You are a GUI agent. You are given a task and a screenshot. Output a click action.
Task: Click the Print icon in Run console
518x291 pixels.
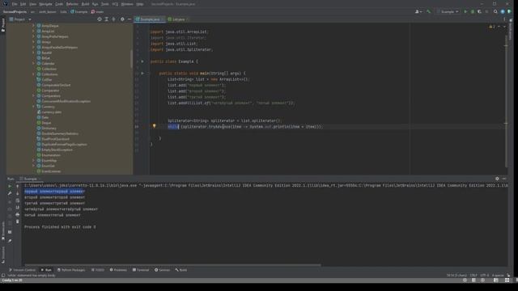coord(18,214)
